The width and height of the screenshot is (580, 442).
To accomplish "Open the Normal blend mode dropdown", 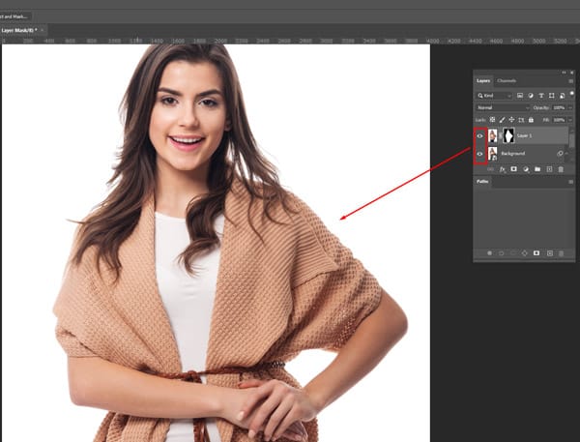I will point(503,107).
